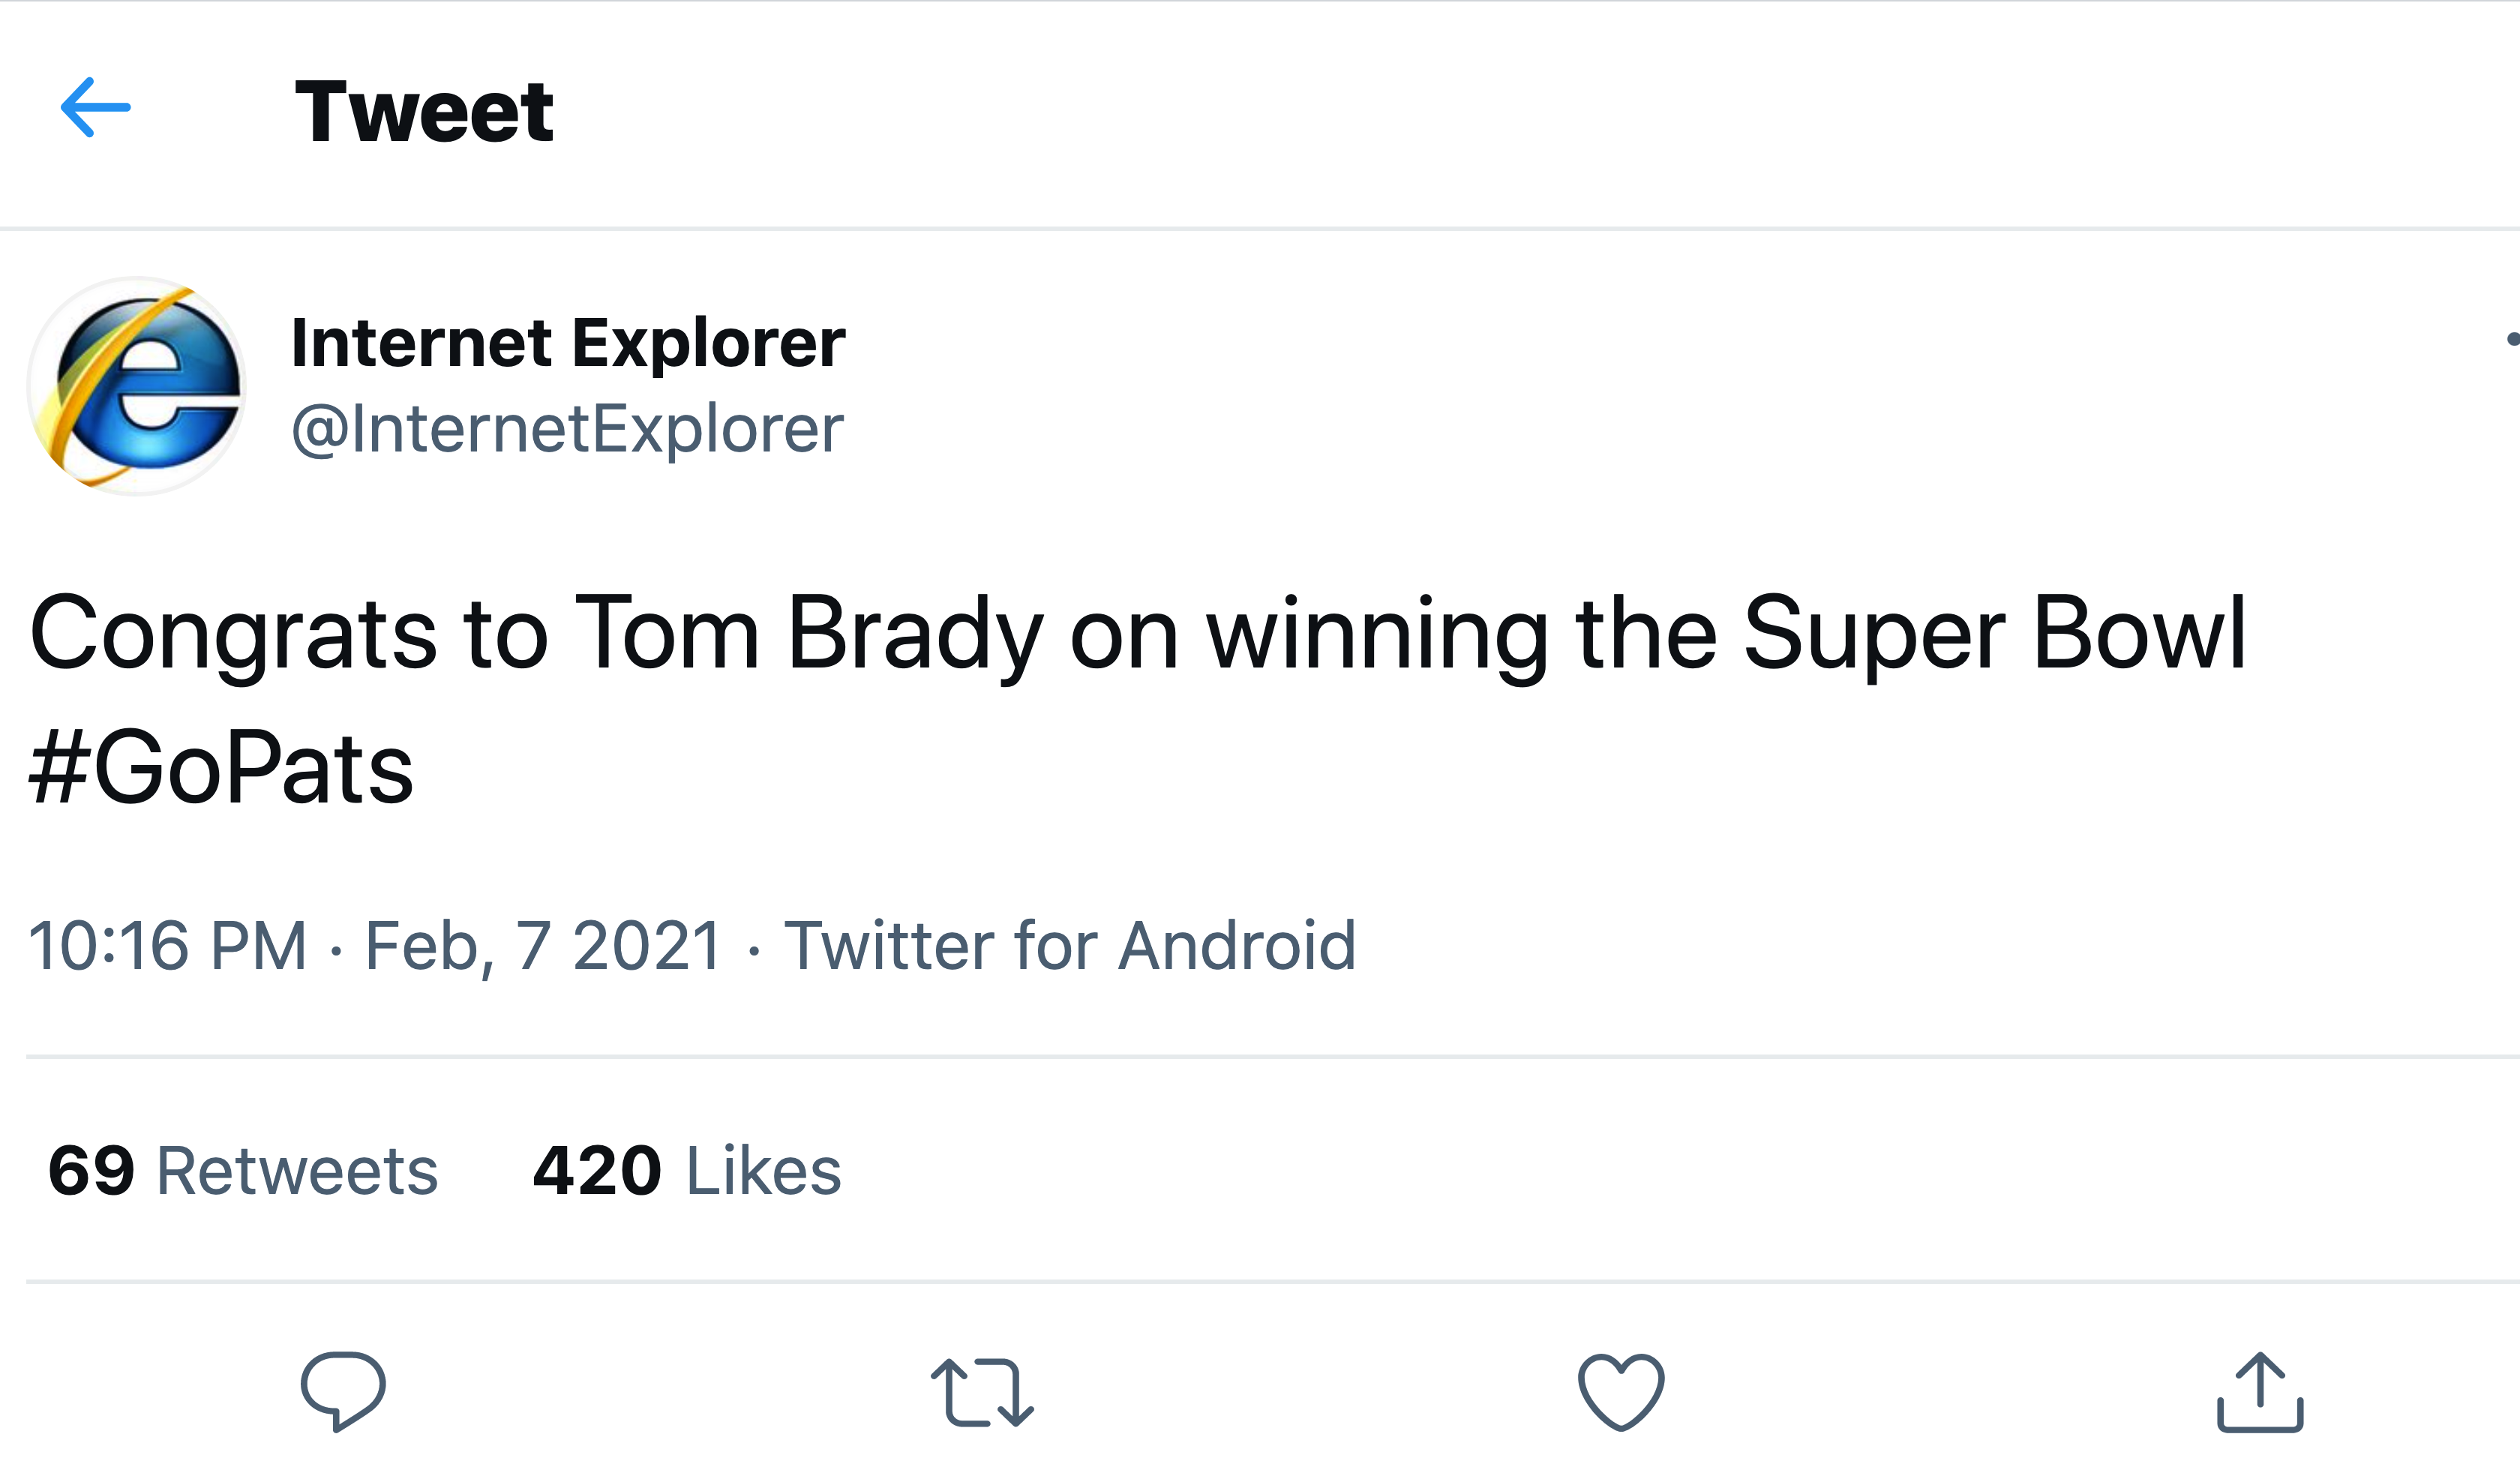2520x1458 pixels.
Task: Click the 10:16 PM timestamp
Action: (x=167, y=945)
